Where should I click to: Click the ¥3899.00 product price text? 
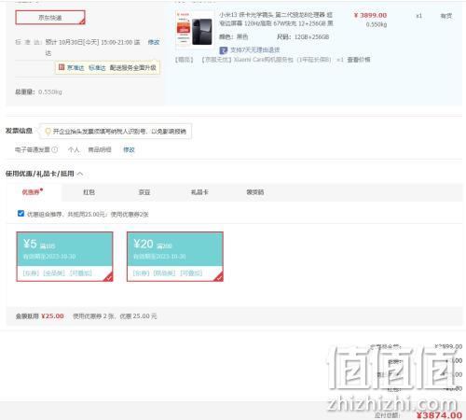(370, 15)
